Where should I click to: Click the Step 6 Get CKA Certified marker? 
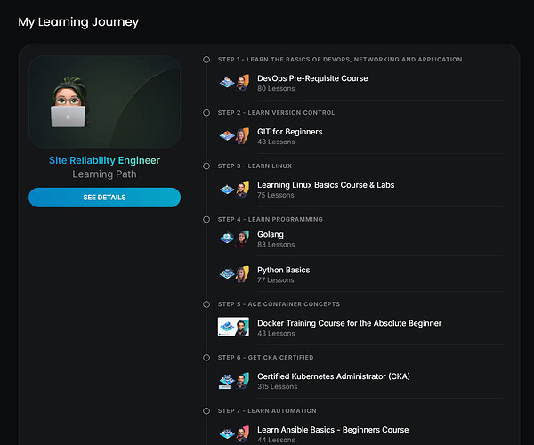[x=206, y=358]
